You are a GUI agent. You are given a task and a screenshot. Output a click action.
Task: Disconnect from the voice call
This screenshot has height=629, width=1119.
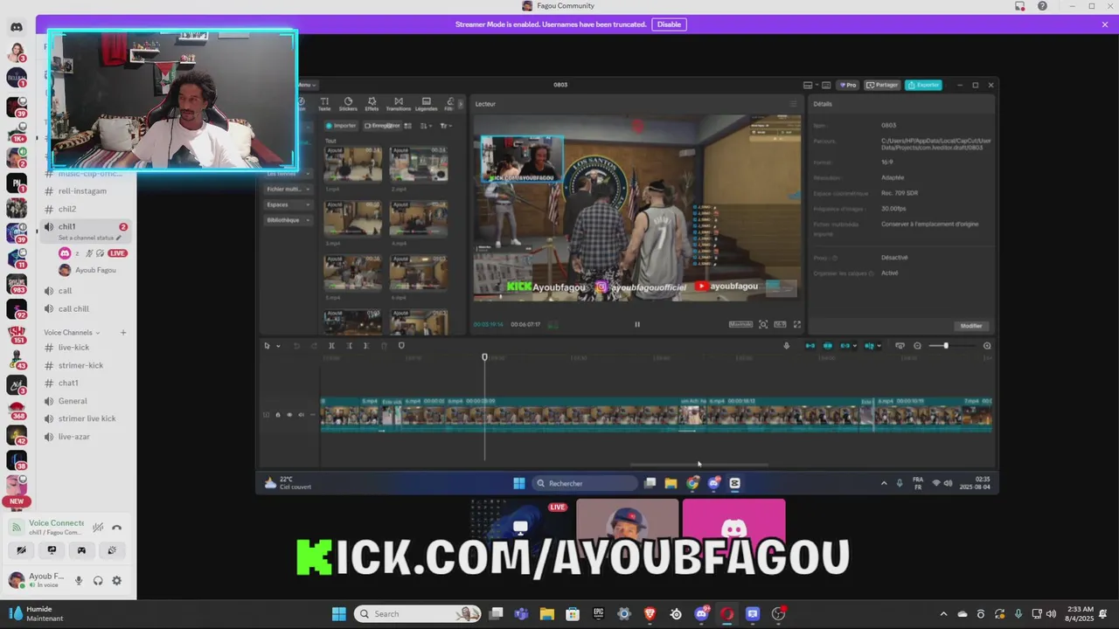coord(116,527)
